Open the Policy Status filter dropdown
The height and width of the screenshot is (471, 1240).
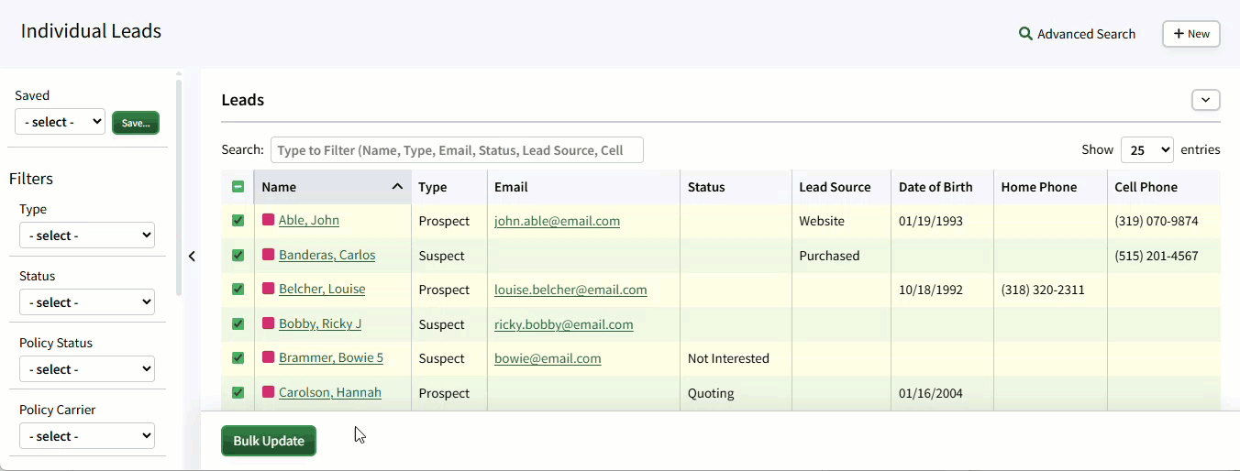87,369
